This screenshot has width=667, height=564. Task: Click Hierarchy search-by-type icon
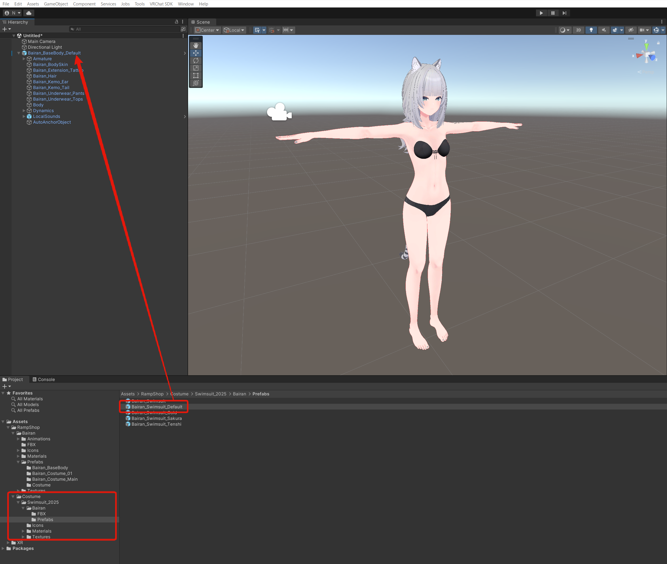(183, 29)
